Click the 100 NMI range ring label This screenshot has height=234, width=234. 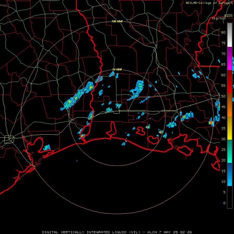click(x=117, y=21)
